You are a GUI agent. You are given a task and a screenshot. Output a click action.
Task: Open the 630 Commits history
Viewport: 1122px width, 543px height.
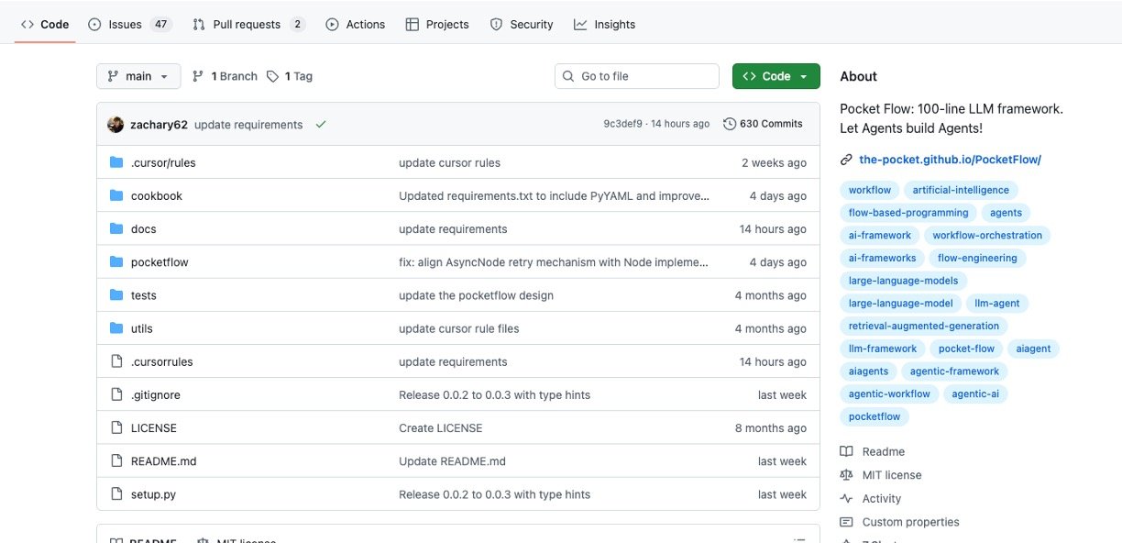click(x=763, y=124)
